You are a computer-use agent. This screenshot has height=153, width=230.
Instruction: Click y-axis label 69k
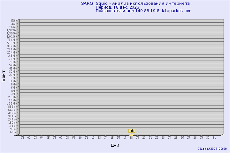(x=12, y=132)
